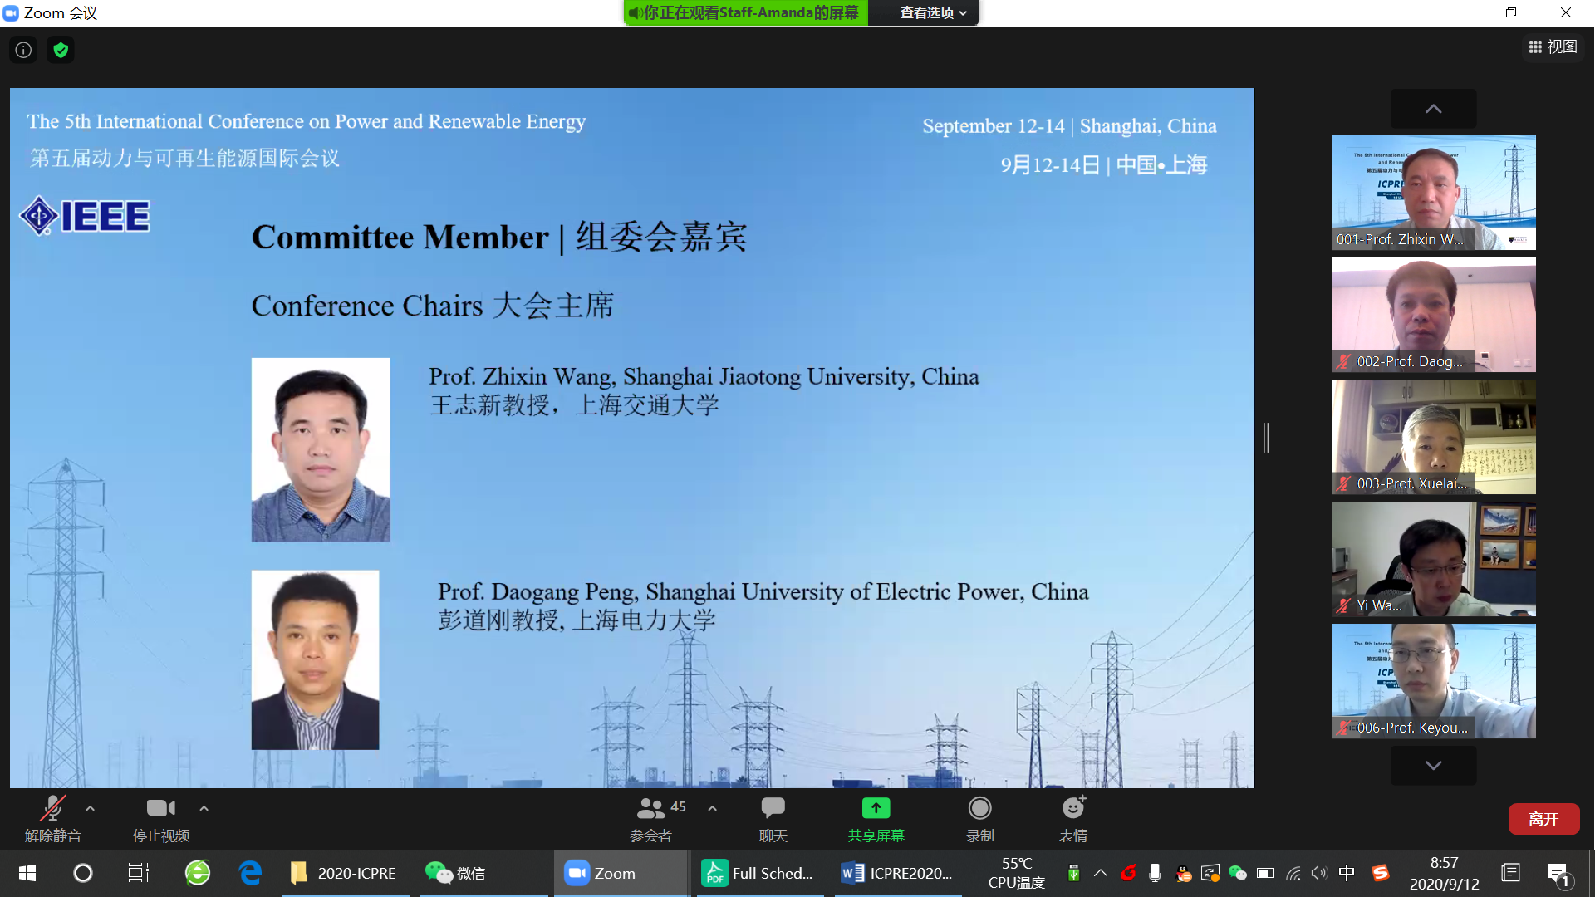Click the green encryption shield icon
Screen dimensions: 1595x897
coord(61,50)
